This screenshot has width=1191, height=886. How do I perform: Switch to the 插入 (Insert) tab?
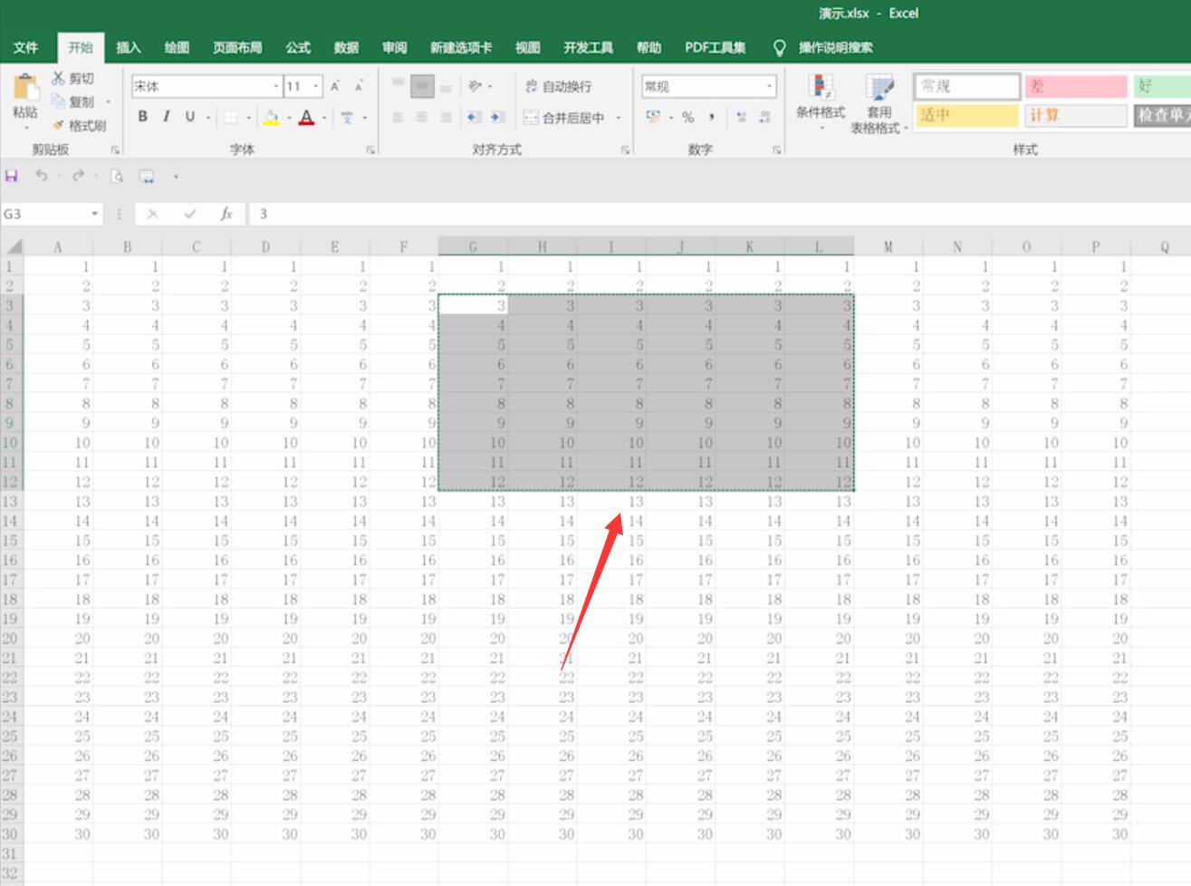129,47
